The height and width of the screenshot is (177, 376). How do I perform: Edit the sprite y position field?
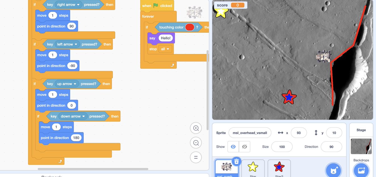coord(334,133)
